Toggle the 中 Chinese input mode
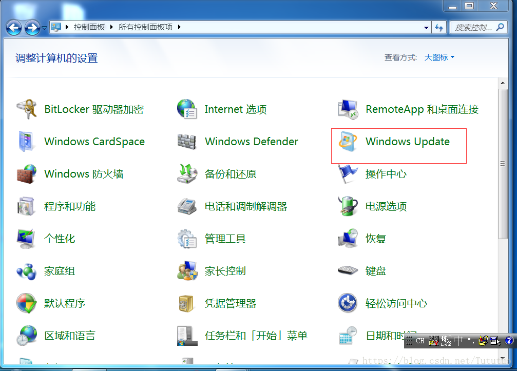This screenshot has height=371, width=517. click(x=458, y=341)
